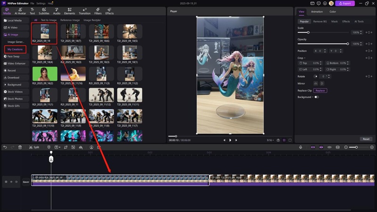This screenshot has height=212, width=377.
Task: Switch to the Color tab
Action: point(333,11)
